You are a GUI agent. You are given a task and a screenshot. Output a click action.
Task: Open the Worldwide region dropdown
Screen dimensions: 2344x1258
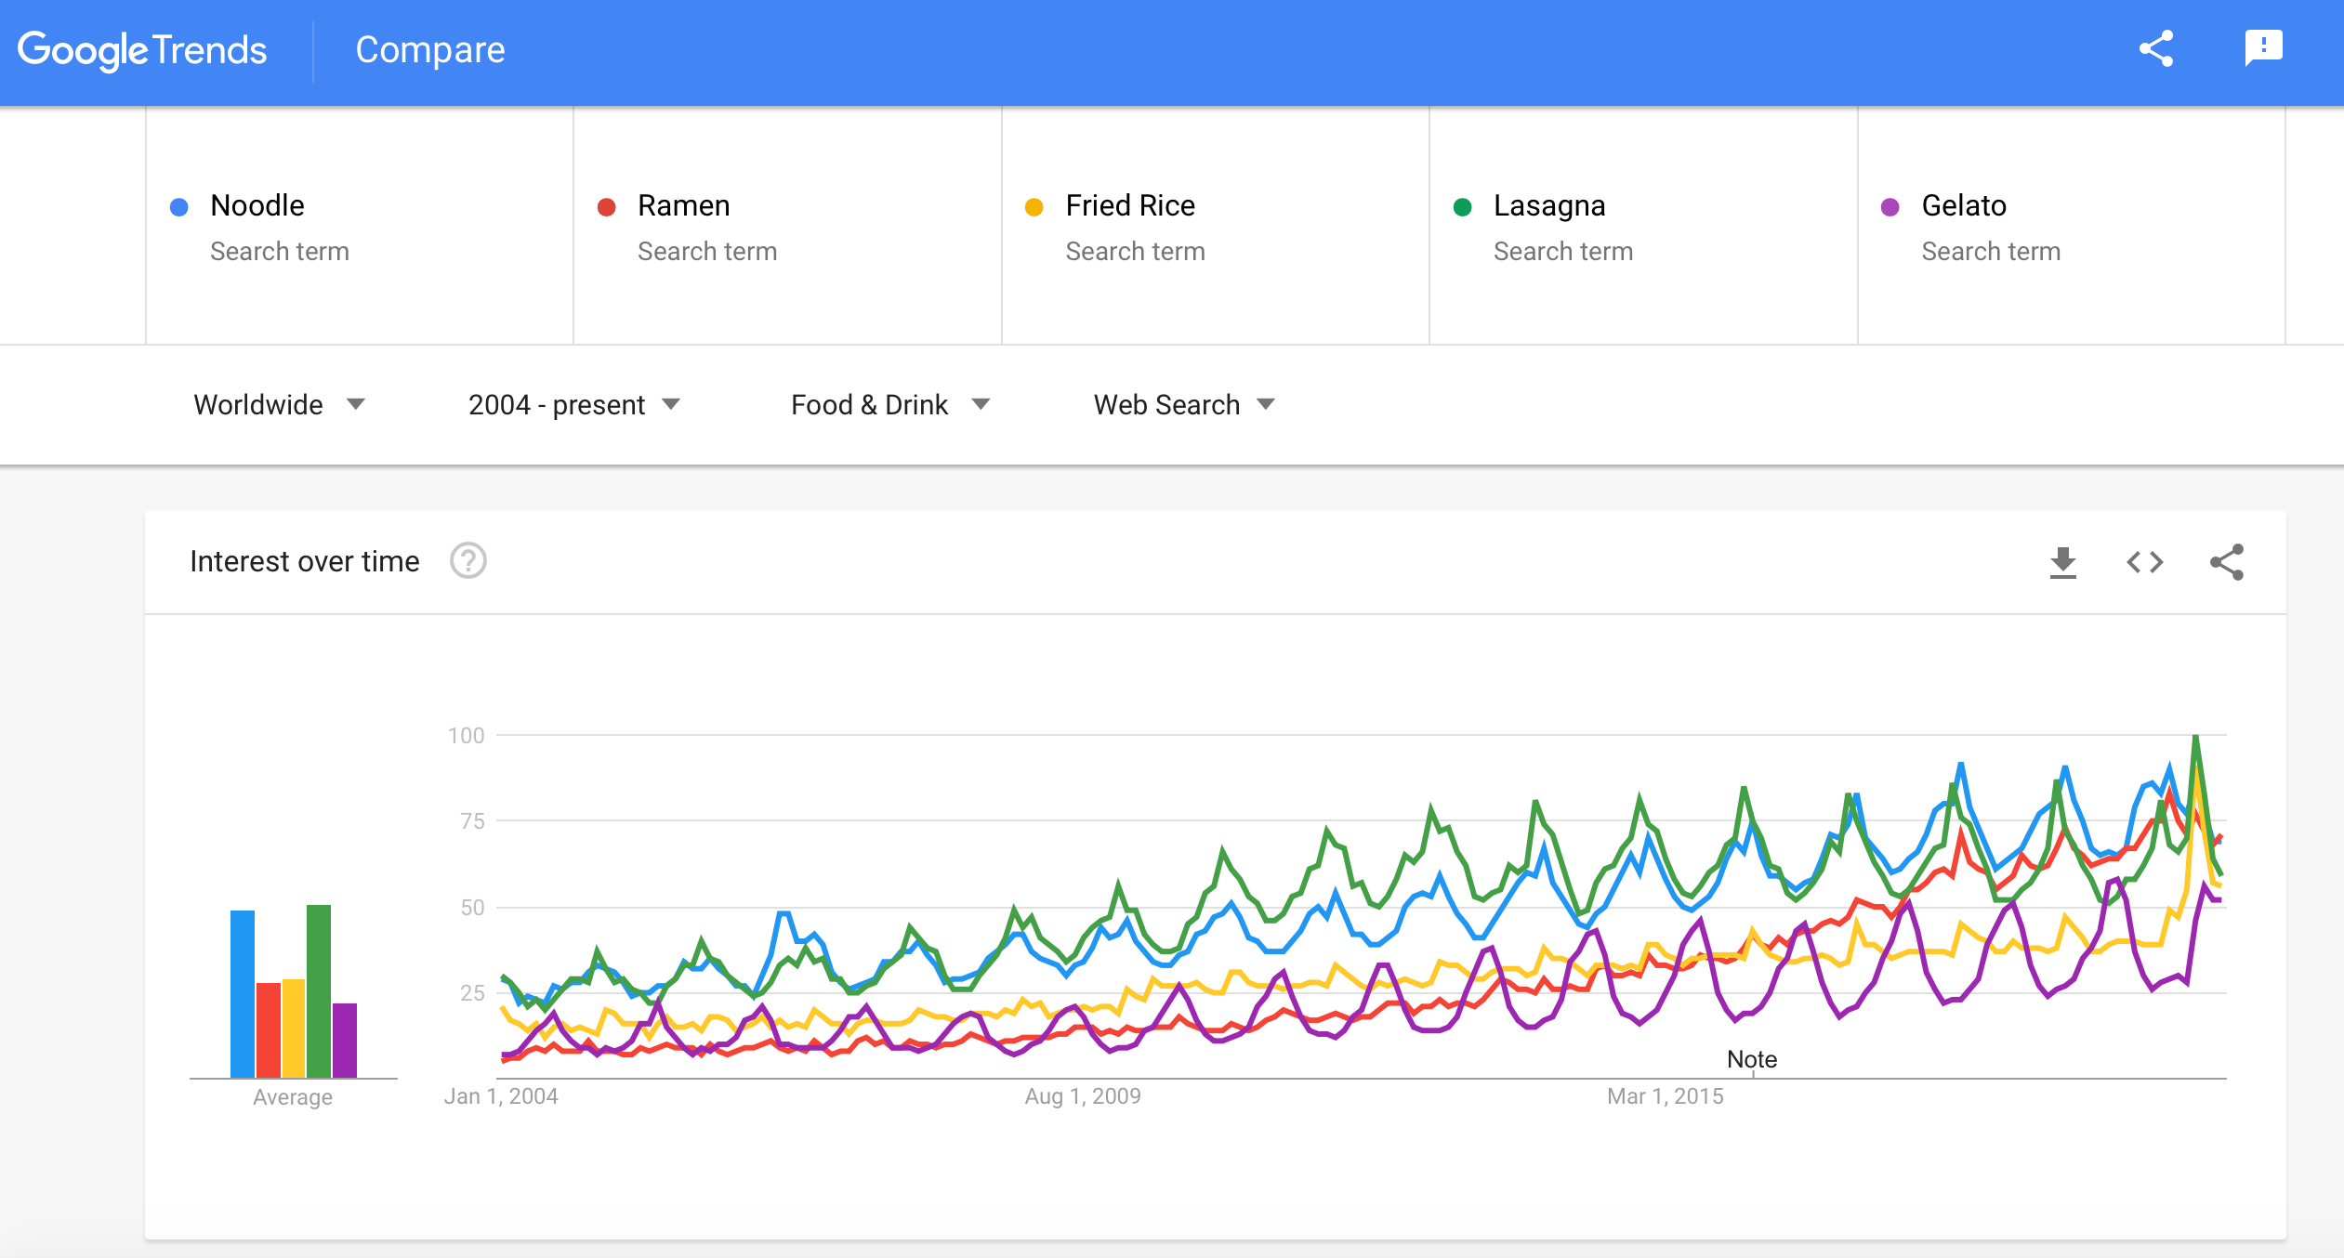coord(278,405)
